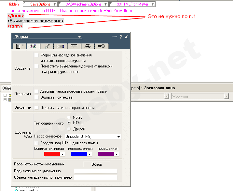This screenshot has width=233, height=191.
Task: Click the Hidden__ label text
Action: (15, 4)
